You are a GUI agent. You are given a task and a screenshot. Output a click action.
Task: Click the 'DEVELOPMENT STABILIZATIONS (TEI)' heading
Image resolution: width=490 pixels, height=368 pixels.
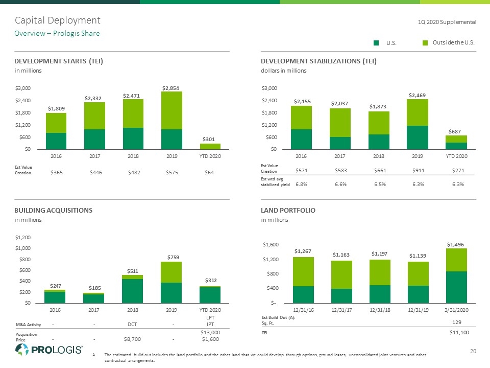click(318, 61)
